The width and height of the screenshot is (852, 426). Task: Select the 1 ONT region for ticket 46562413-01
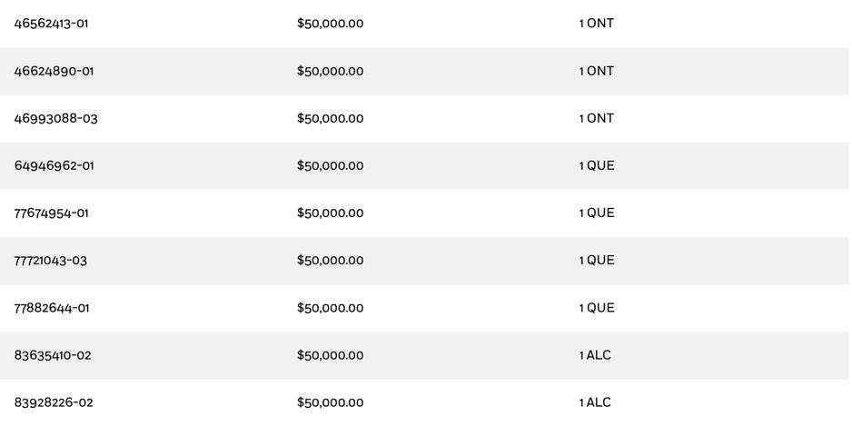tap(597, 24)
